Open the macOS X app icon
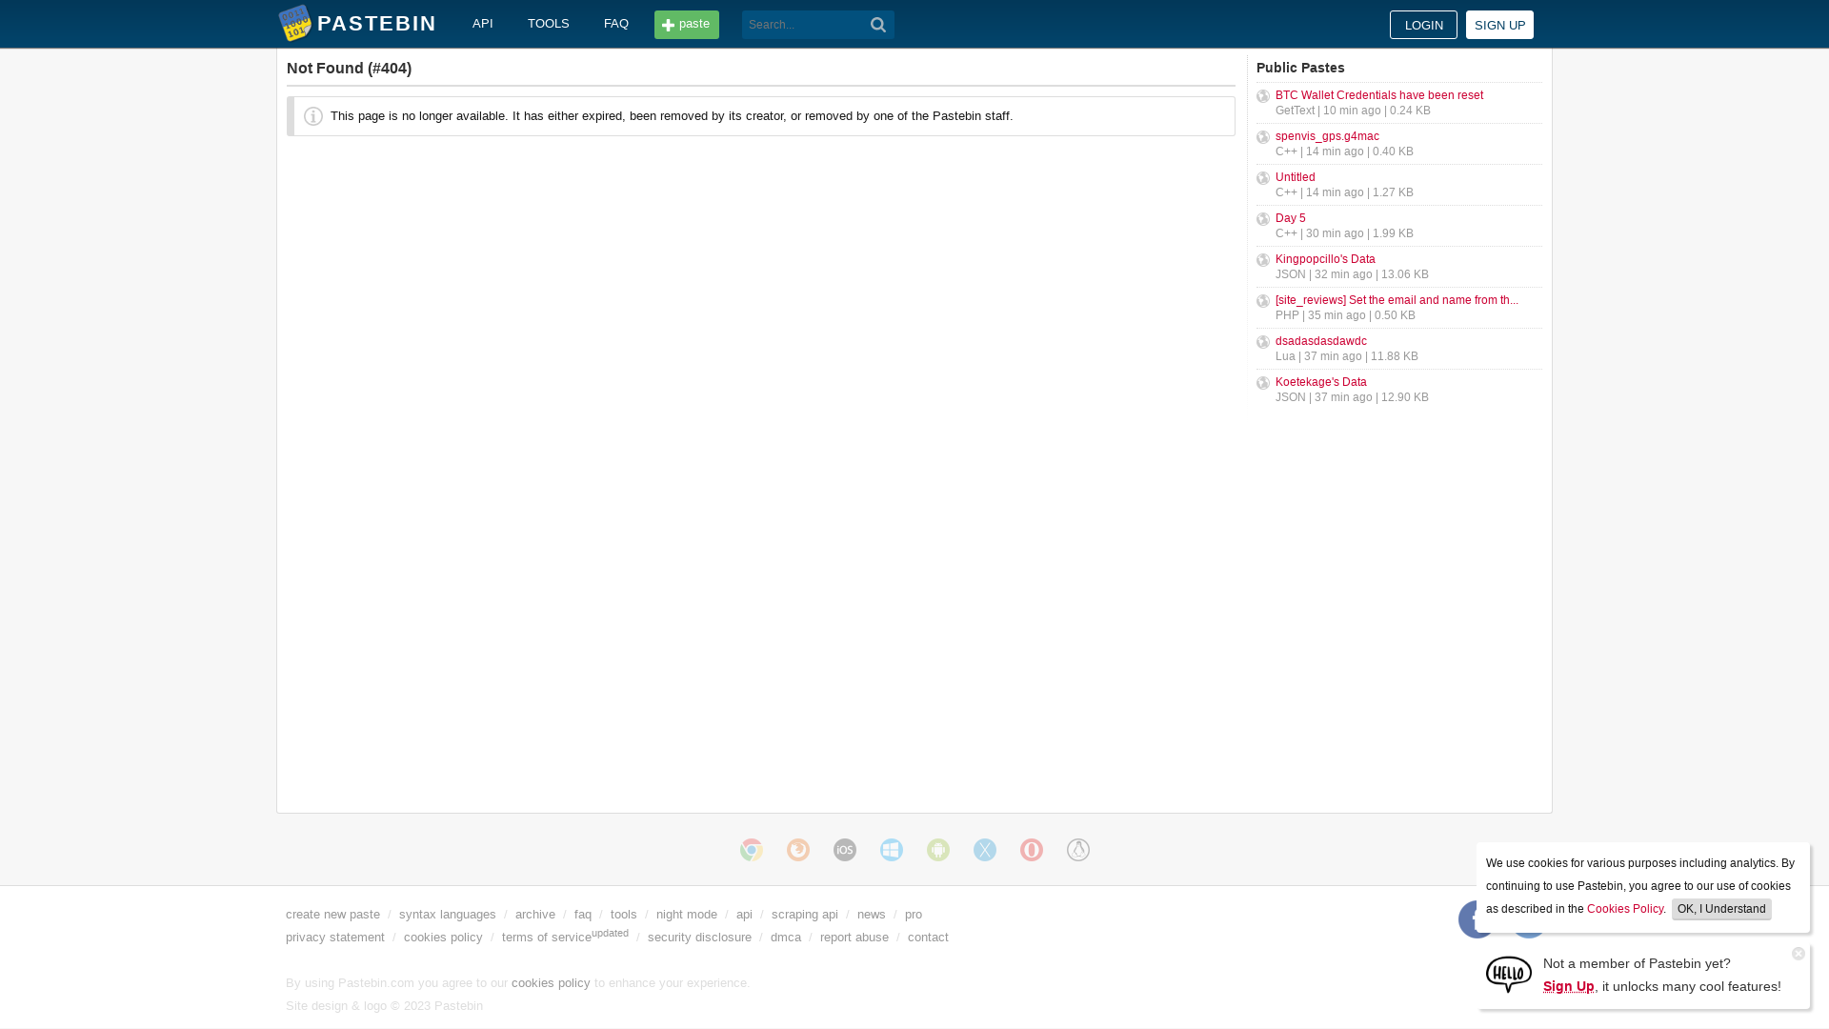1829x1029 pixels. point(985,850)
